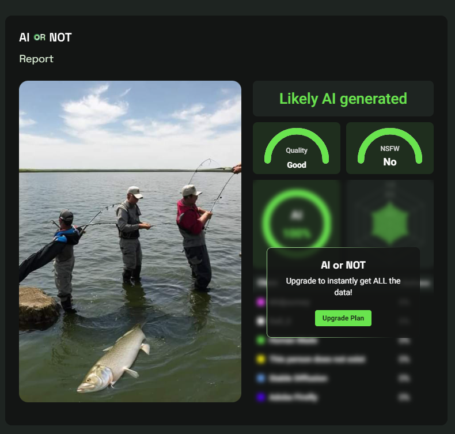455x434 pixels.
Task: Click the blue dot in results list
Action: click(x=260, y=378)
